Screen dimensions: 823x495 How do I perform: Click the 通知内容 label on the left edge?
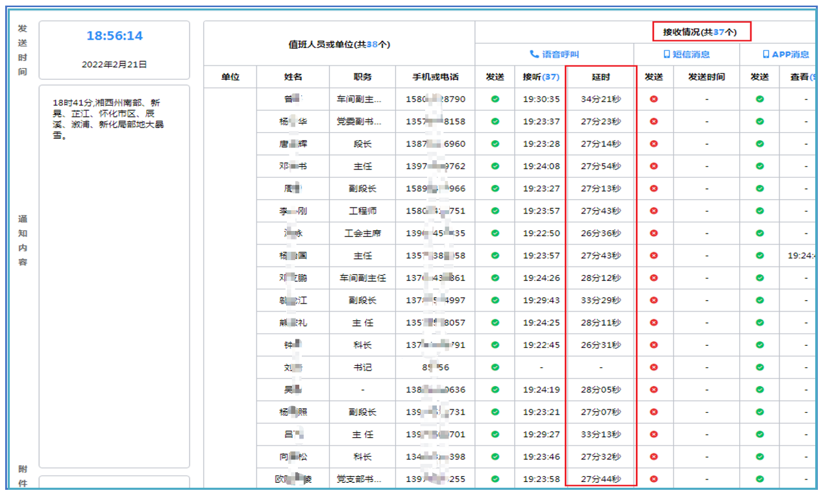click(23, 241)
